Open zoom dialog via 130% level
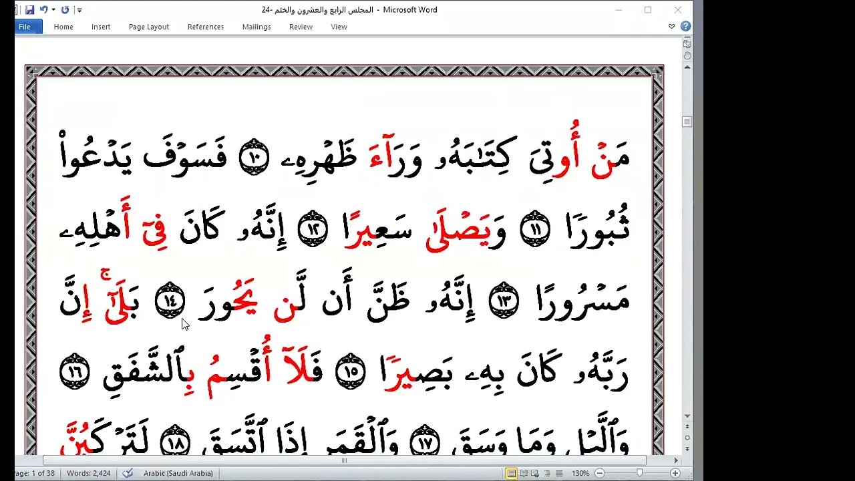The height and width of the screenshot is (481, 855). [x=580, y=474]
